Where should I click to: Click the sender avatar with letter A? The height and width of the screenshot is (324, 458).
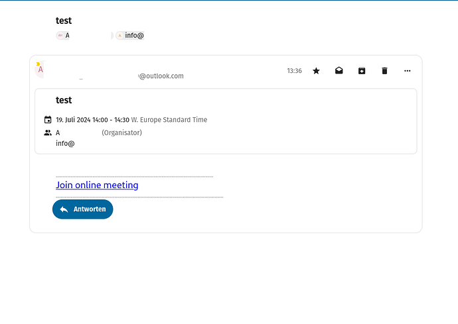(40, 69)
